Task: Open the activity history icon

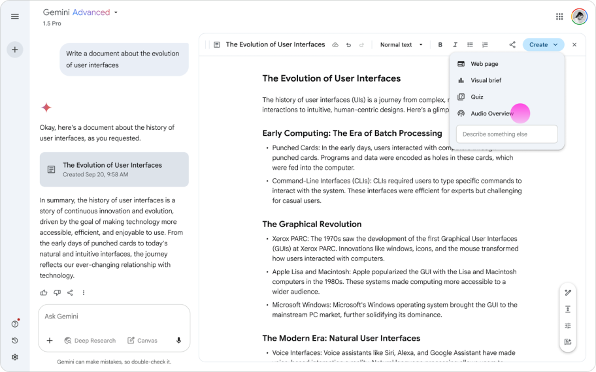Action: tap(15, 341)
